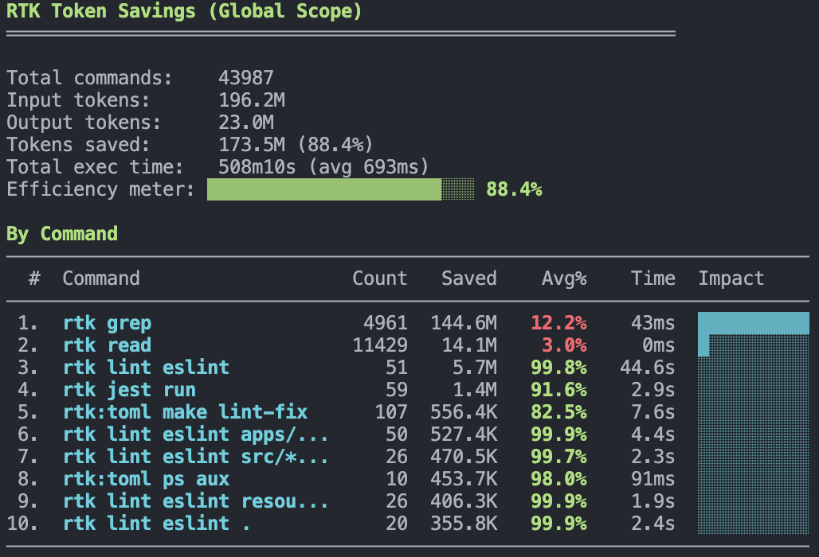Select the 91.6% average value
The height and width of the screenshot is (557, 819).
tap(559, 390)
